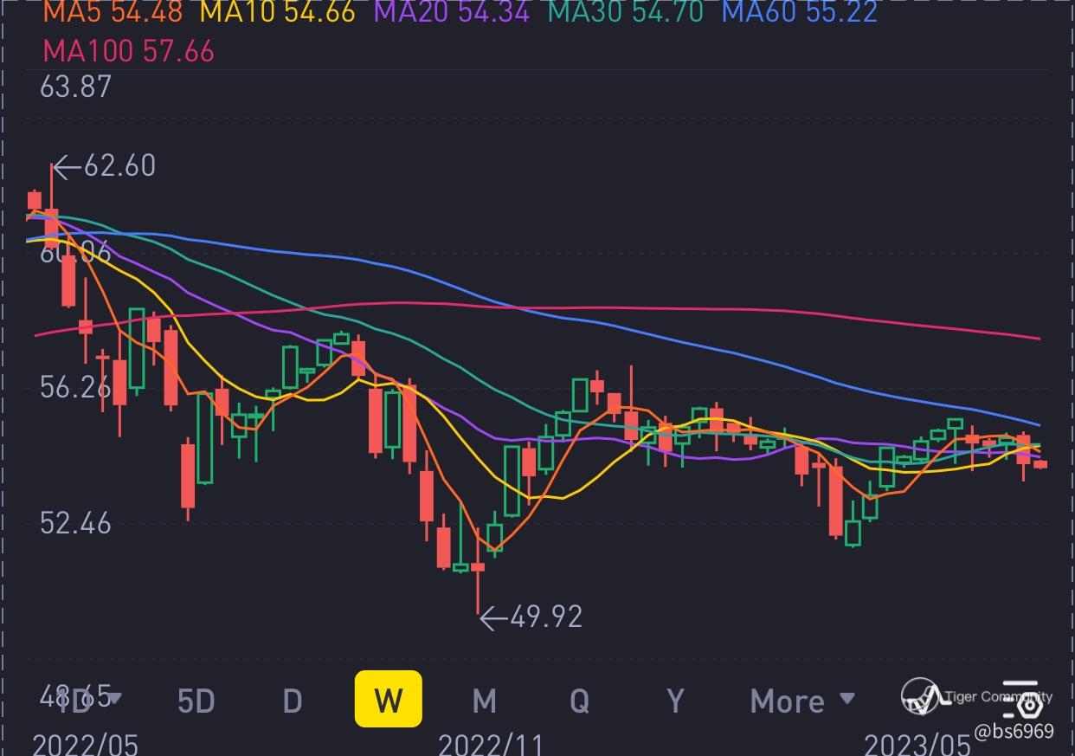Viewport: 1075px width, 756px height.
Task: Switch to the 5D timeframe tab
Action: (196, 701)
